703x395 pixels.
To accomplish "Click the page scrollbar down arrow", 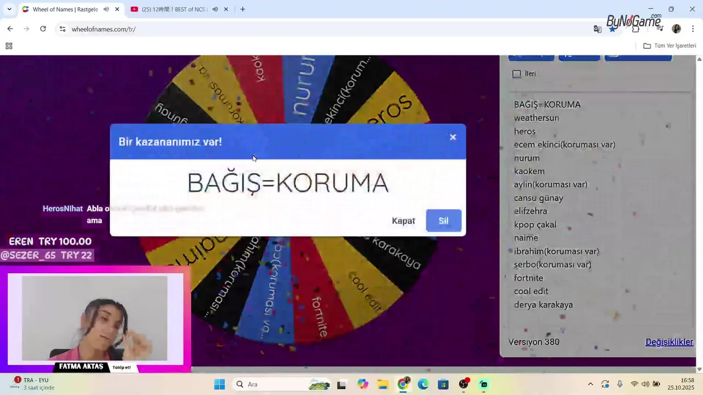I will click(699, 369).
